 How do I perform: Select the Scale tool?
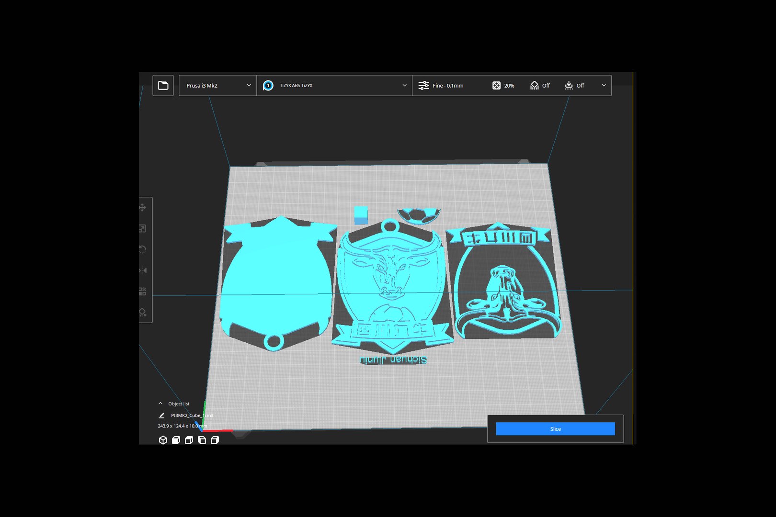143,228
